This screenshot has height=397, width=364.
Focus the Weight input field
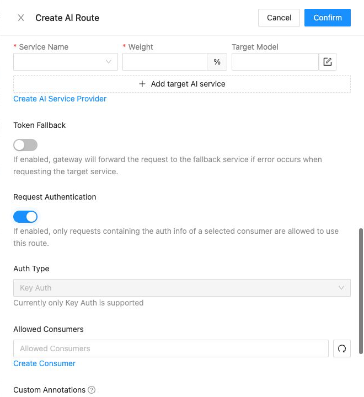(165, 62)
